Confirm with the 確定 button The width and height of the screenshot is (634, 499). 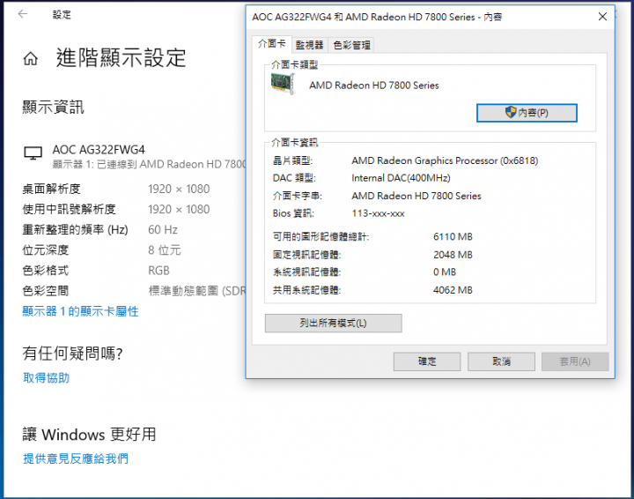[427, 361]
